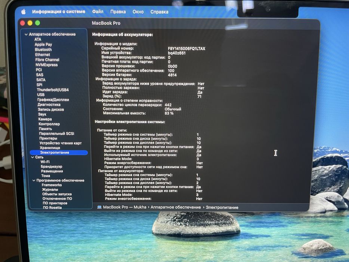The height and width of the screenshot is (262, 349).
Task: Select Bluetooth in the sidebar
Action: tap(43, 50)
